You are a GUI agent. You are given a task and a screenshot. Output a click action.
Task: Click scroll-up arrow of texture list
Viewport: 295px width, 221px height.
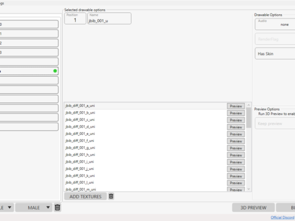click(249, 105)
